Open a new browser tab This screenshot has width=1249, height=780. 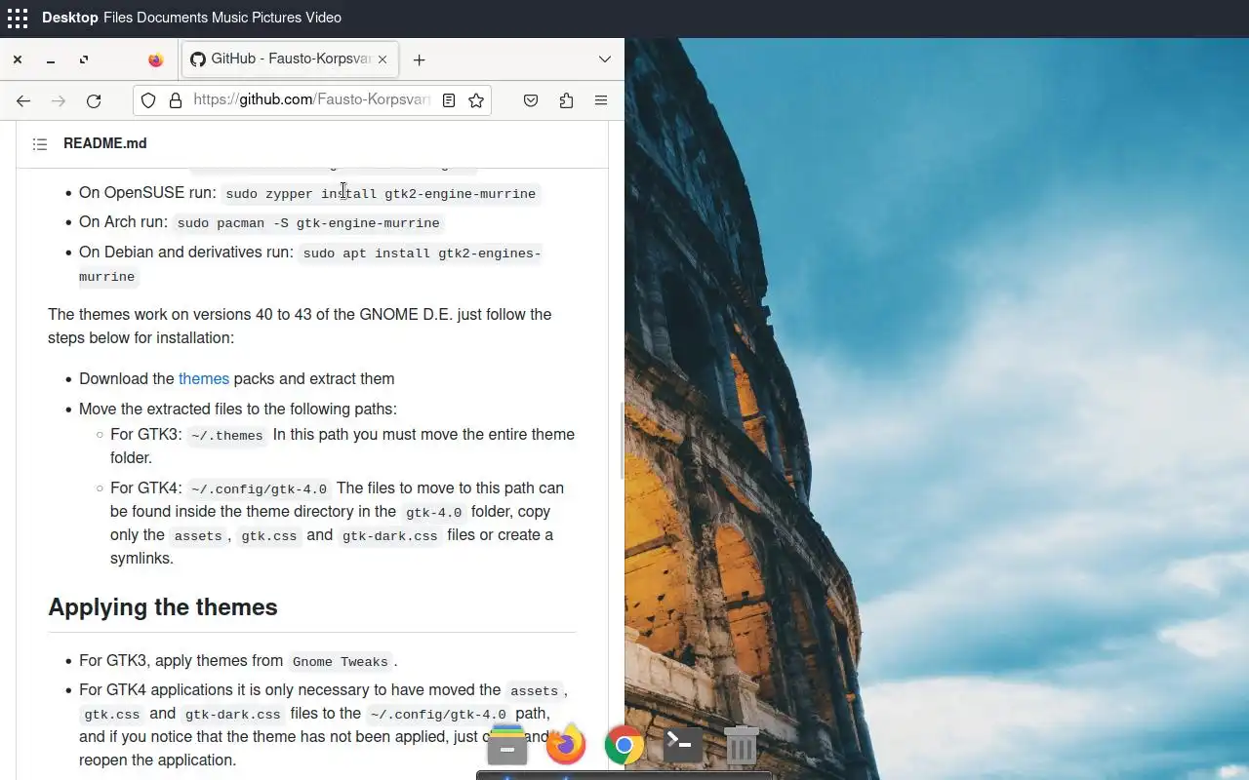pos(419,59)
